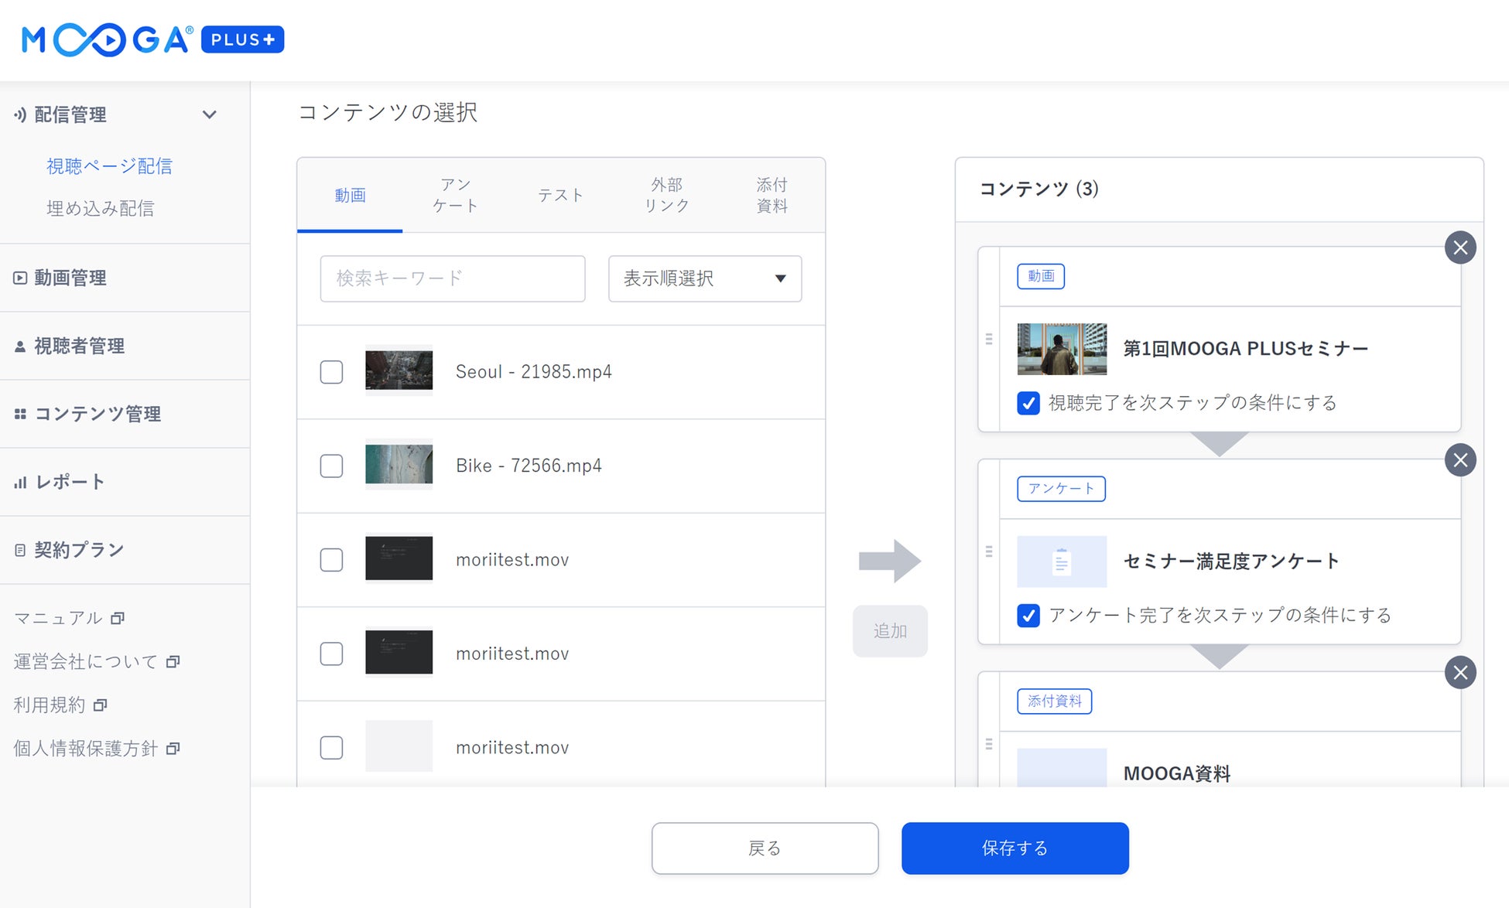Select the Bike - 72566.mp4 checkbox

click(331, 466)
